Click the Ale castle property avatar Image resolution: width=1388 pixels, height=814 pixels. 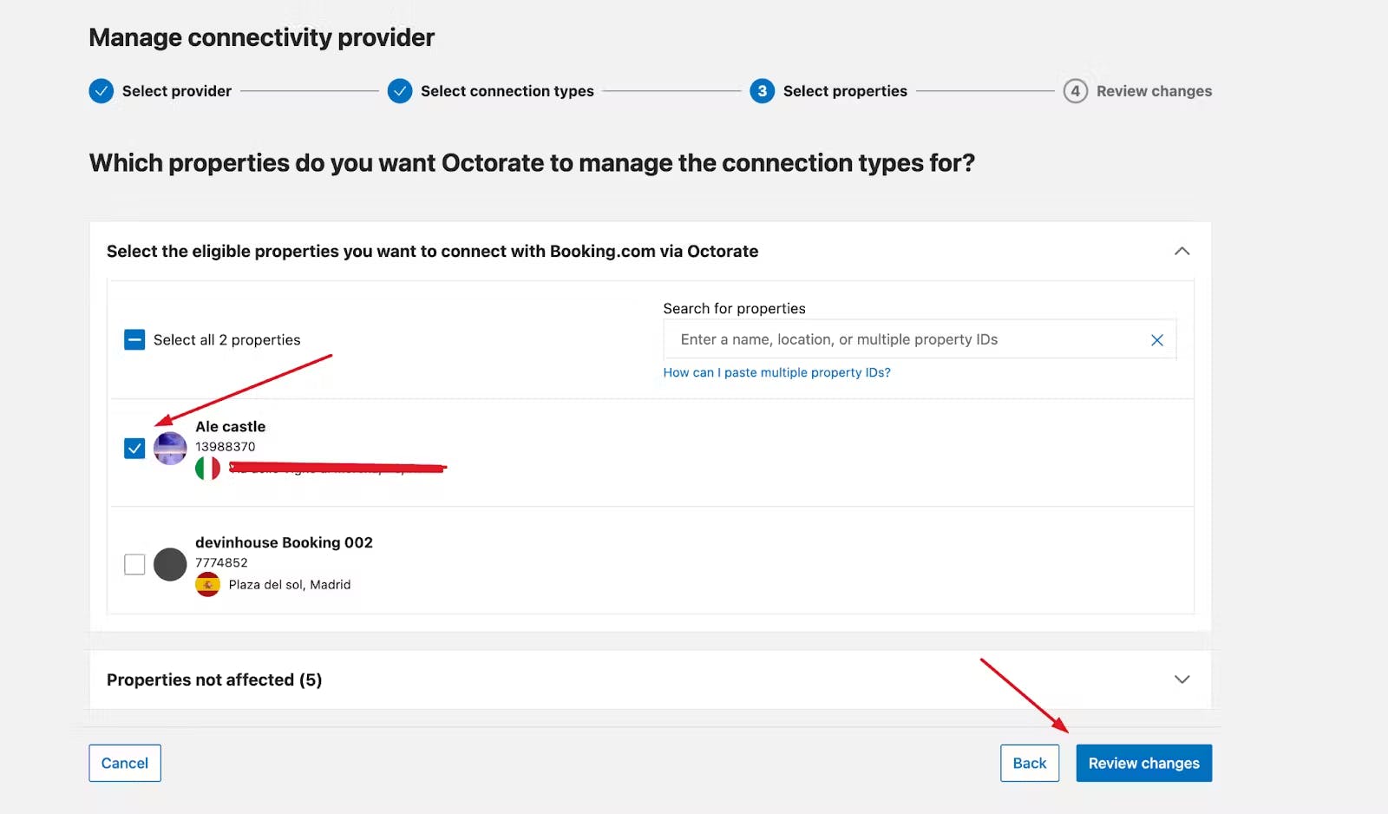[x=170, y=449]
